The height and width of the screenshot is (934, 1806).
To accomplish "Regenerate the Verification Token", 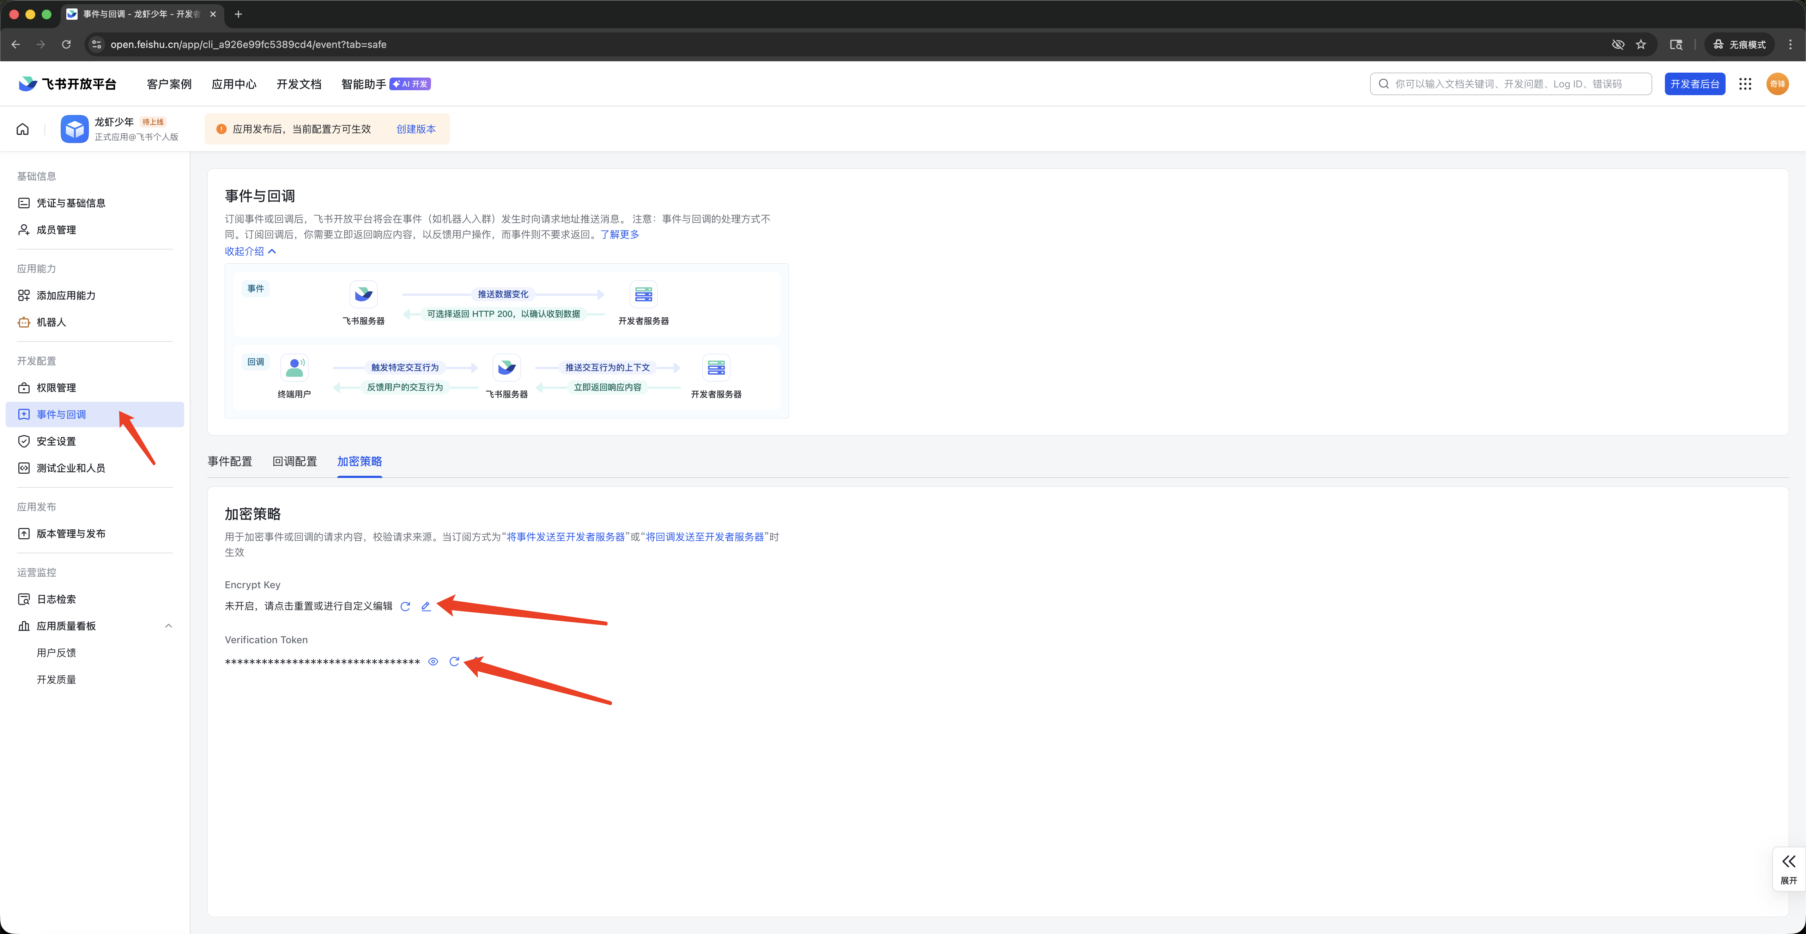I will coord(454,662).
